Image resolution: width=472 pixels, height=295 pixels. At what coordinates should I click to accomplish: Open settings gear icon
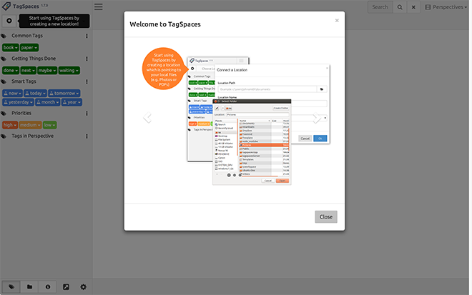click(x=84, y=287)
